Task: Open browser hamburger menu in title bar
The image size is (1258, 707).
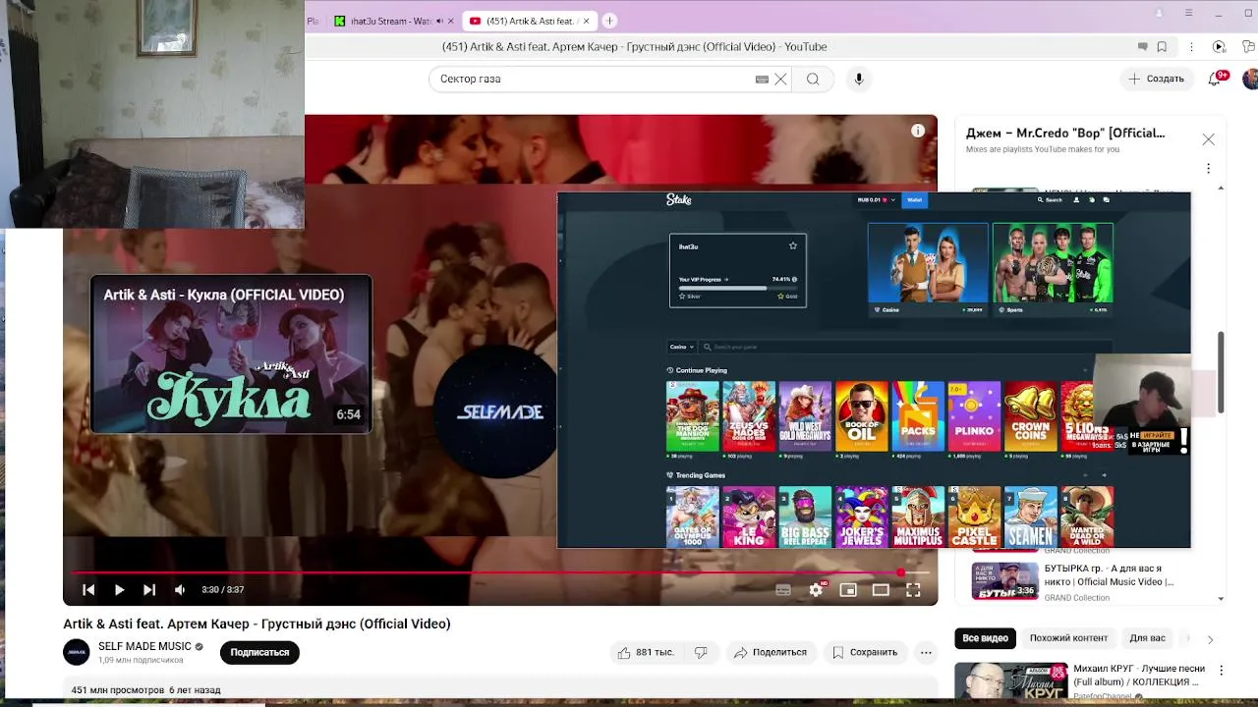Action: click(x=1188, y=14)
